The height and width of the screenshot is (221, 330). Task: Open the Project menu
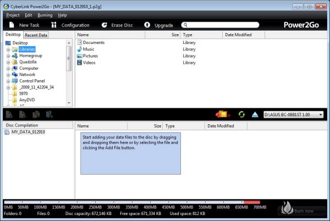[x=13, y=15]
